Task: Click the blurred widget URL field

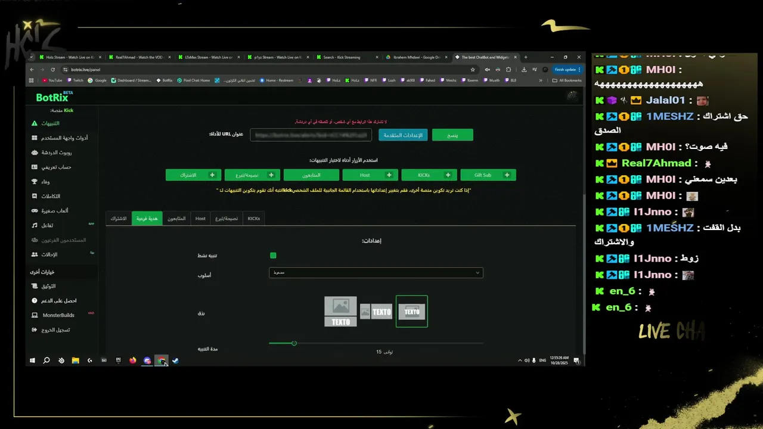Action: [311, 135]
